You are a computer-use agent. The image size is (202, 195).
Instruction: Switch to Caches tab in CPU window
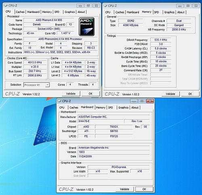[20, 12]
